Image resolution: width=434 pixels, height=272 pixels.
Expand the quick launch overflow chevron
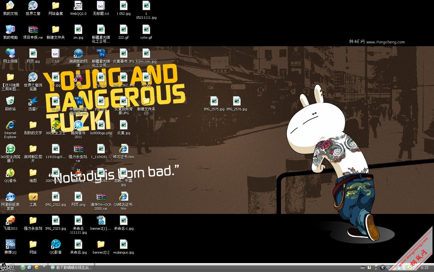tap(44, 266)
